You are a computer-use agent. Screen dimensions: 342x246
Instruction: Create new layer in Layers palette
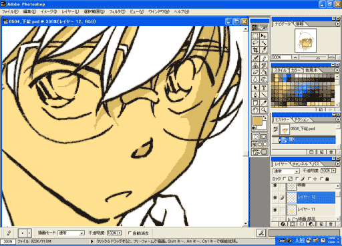tap(321, 224)
